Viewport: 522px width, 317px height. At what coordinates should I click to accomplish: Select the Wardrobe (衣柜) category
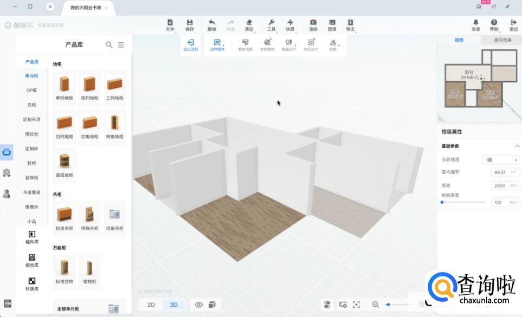[31, 105]
